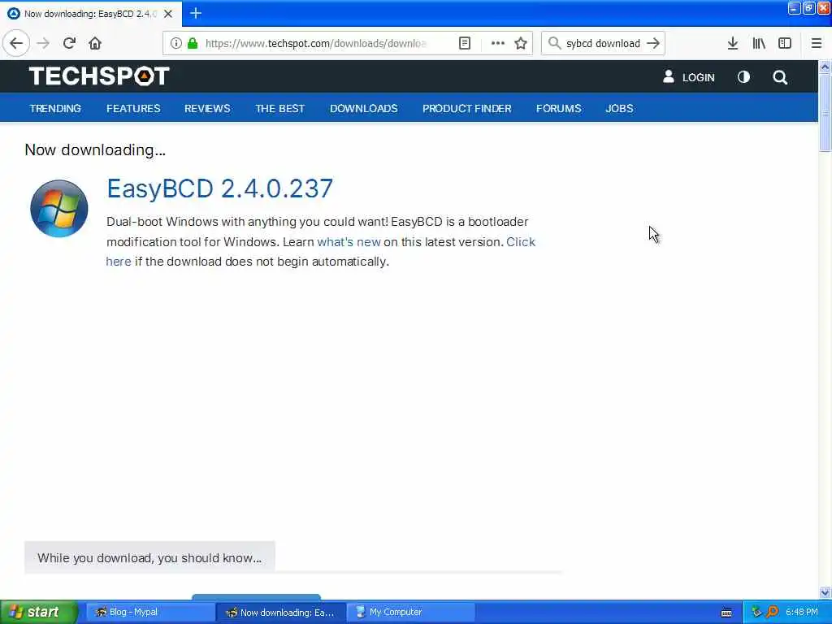Click the EasyBCD 2.4.0.237 title link
Screen dimensions: 832x624
pos(219,188)
